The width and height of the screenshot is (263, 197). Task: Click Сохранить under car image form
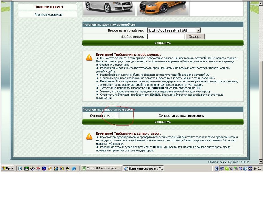163,43
